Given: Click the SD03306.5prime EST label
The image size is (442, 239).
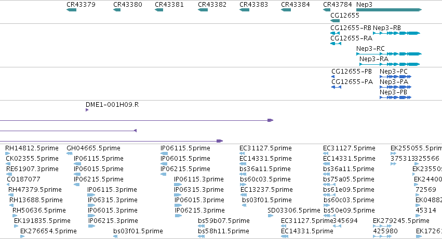Looking at the screenshot, I should pyautogui.click(x=294, y=210).
